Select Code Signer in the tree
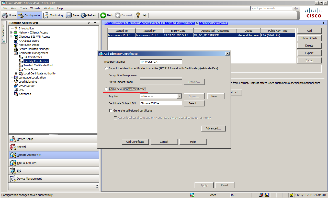Image resolution: width=328 pixels, height=198 pixels. click(x=31, y=69)
